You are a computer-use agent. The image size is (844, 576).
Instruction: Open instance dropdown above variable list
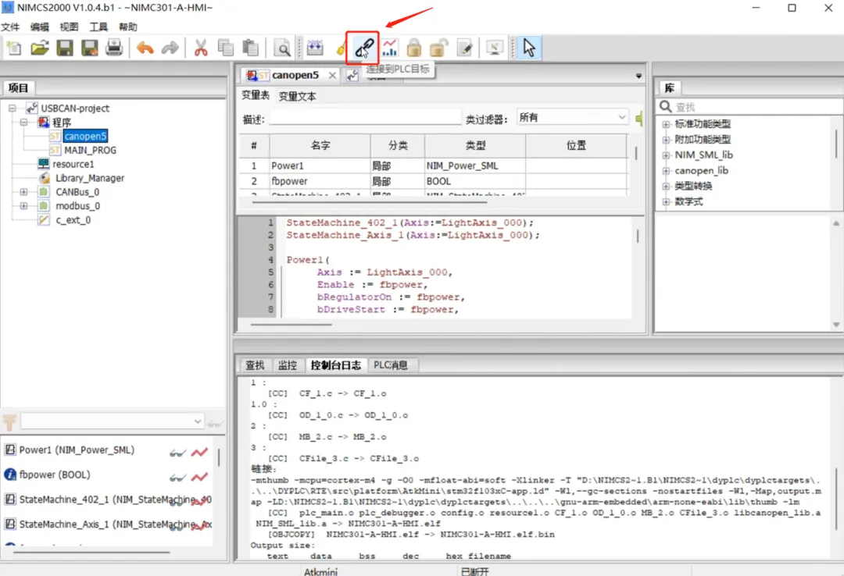click(x=112, y=421)
